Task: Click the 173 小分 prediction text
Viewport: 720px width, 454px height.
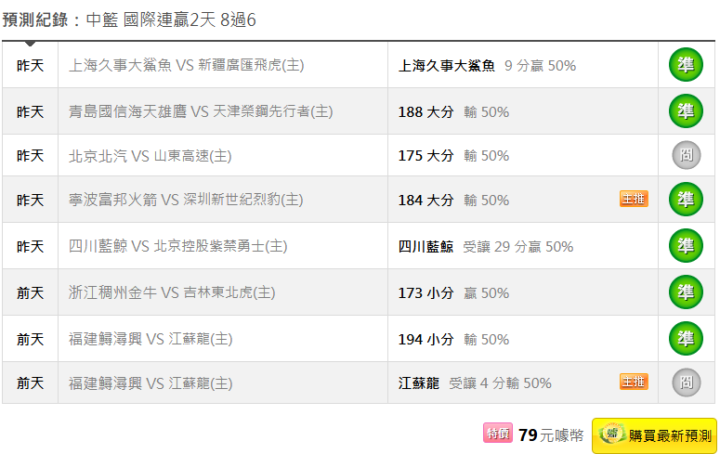Action: 426,292
